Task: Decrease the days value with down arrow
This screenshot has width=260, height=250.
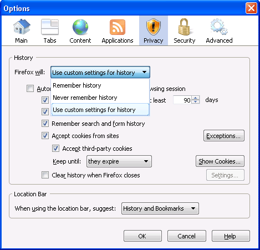Action: point(196,102)
